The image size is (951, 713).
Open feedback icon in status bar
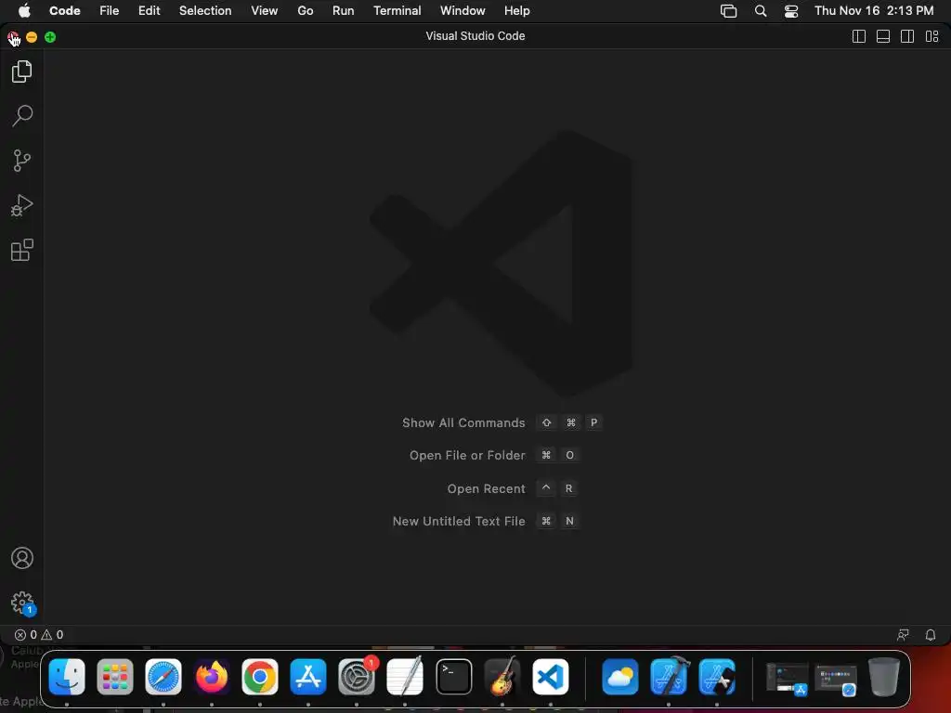[x=903, y=635]
